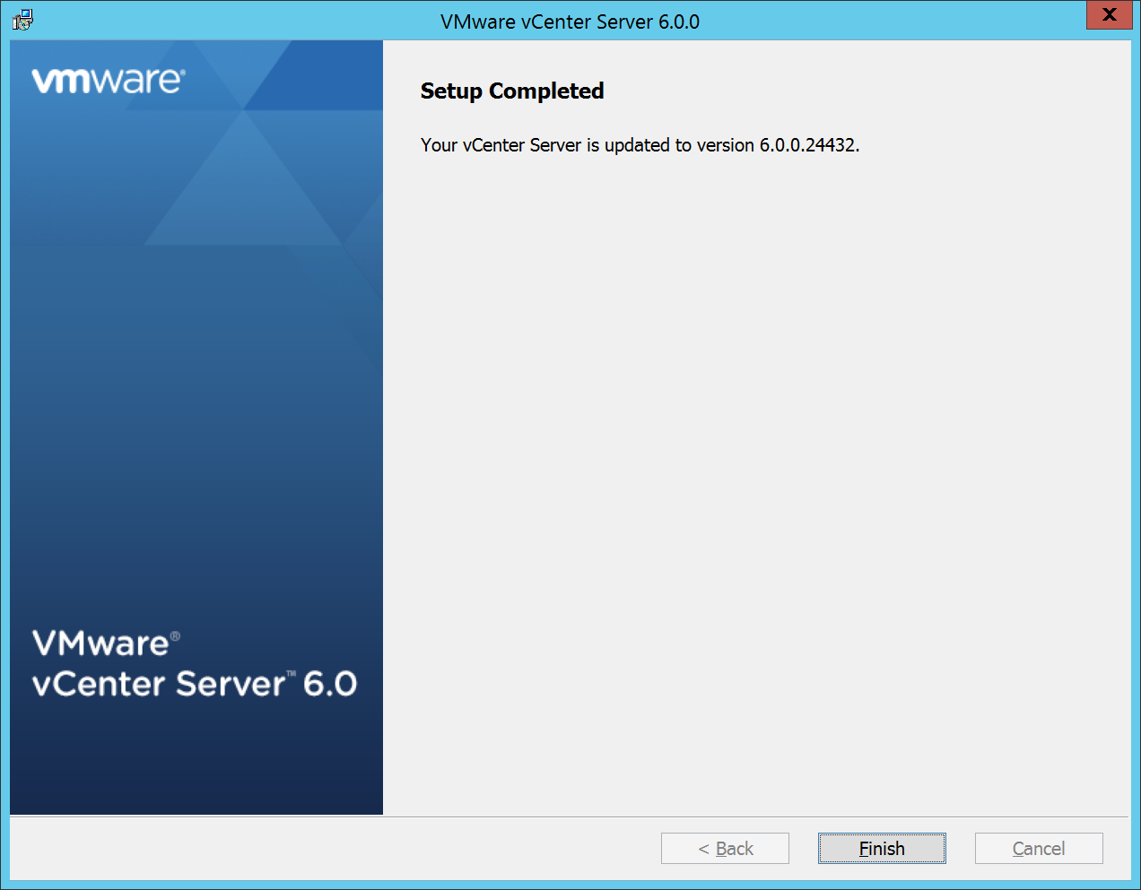Close the vCenter Server setup window
This screenshot has height=890, width=1141.
coord(1109,15)
